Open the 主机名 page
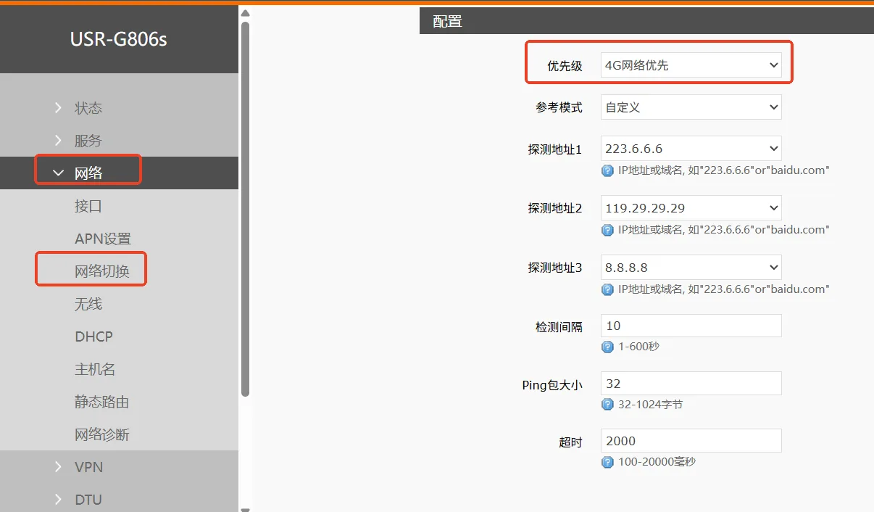Image resolution: width=874 pixels, height=512 pixels. point(95,369)
